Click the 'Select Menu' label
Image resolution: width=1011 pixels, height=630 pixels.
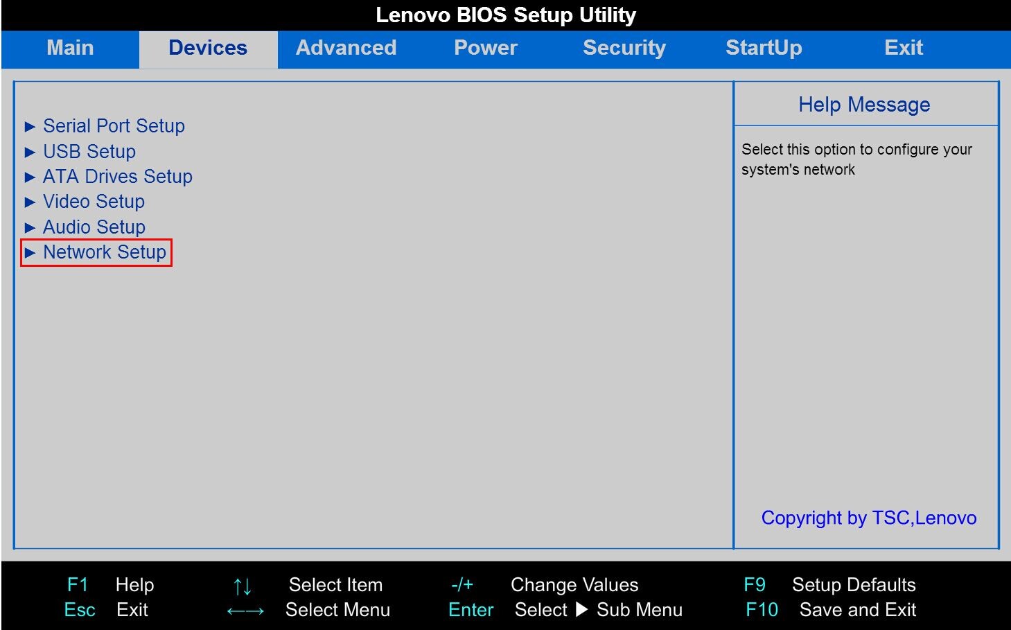[x=337, y=610]
